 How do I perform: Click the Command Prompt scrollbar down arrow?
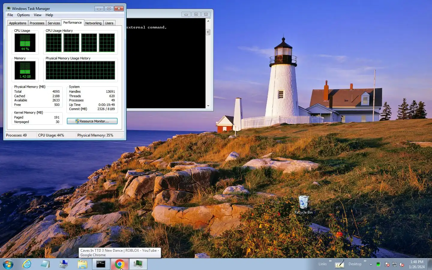click(x=208, y=106)
